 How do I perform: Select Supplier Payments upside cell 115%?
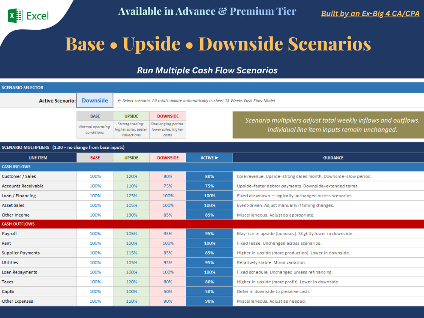coord(131,253)
